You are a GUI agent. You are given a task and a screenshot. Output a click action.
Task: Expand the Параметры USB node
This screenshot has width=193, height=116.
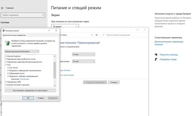coord(6,82)
